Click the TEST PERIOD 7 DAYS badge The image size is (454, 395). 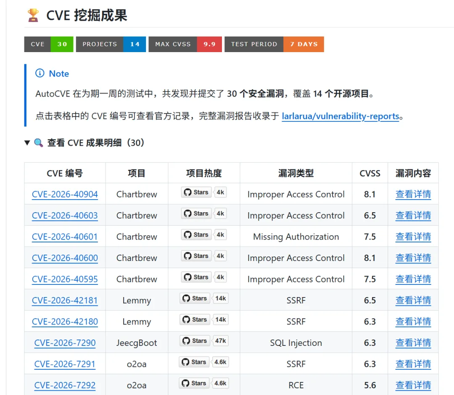tap(274, 44)
